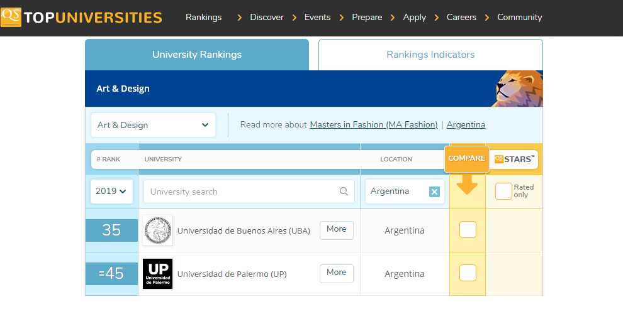The width and height of the screenshot is (623, 319).
Task: Open the Rankings menu
Action: [203, 18]
